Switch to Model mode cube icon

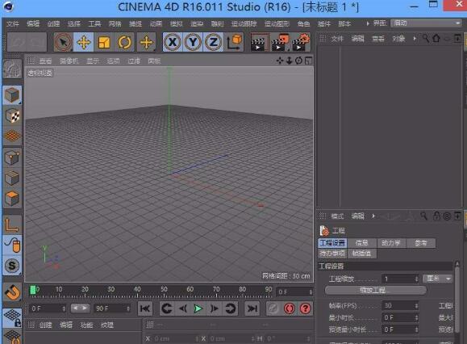tap(12, 95)
